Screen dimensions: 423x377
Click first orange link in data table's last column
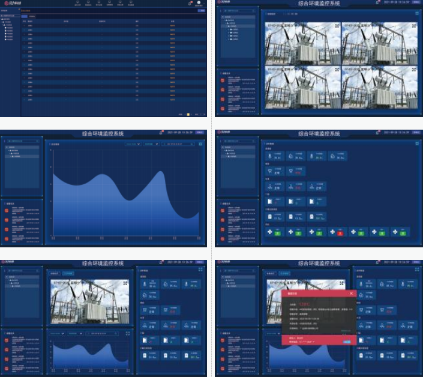pyautogui.click(x=172, y=25)
